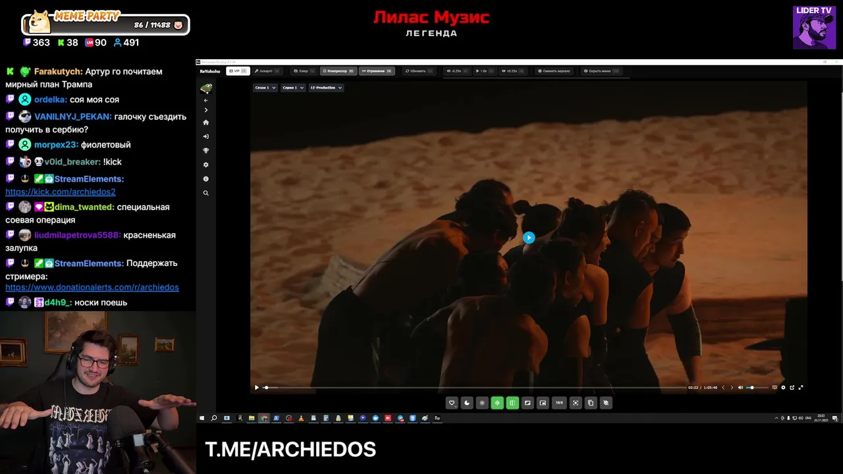Adjust the player volume slider

pos(757,388)
